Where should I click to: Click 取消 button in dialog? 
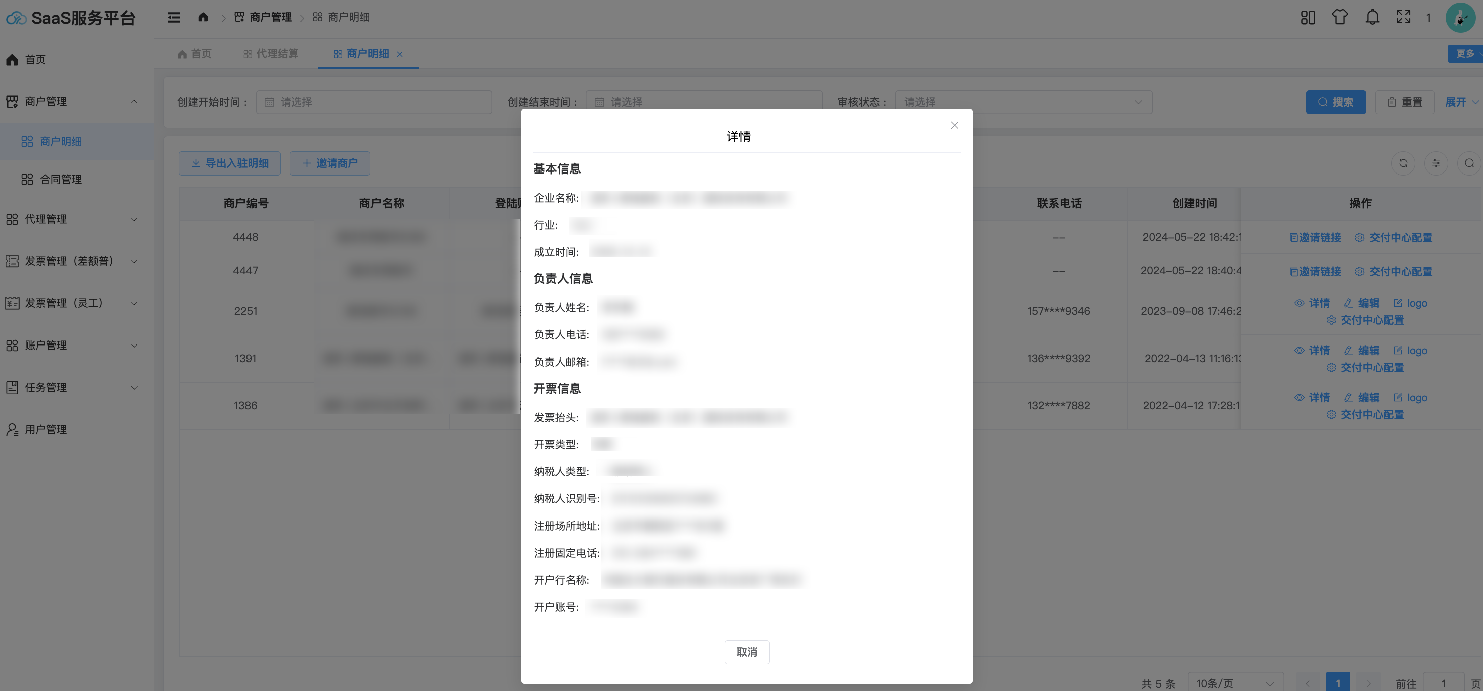pos(747,652)
